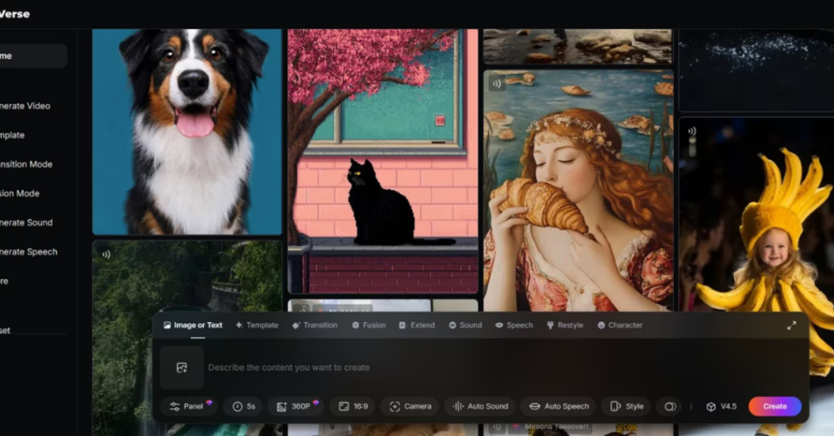
Task: Expand the creation panel to full size
Action: [791, 325]
